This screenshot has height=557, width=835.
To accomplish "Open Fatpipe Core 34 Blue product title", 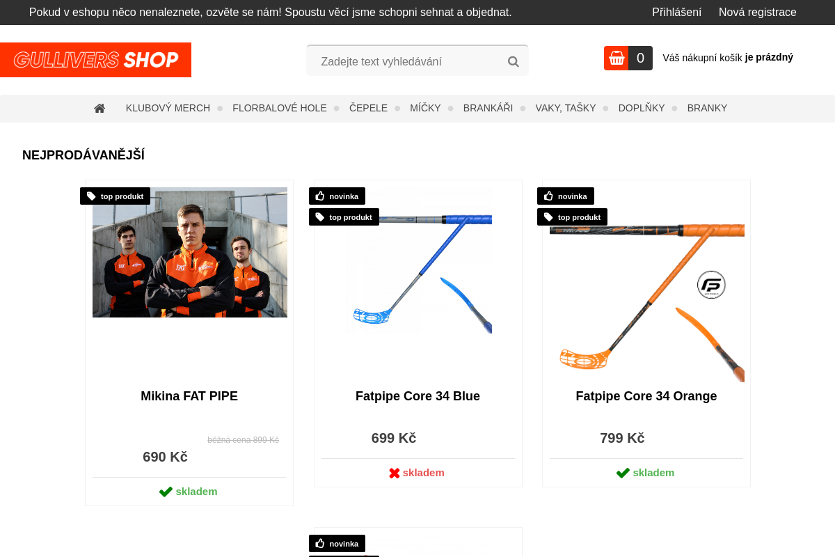I will pos(417,396).
